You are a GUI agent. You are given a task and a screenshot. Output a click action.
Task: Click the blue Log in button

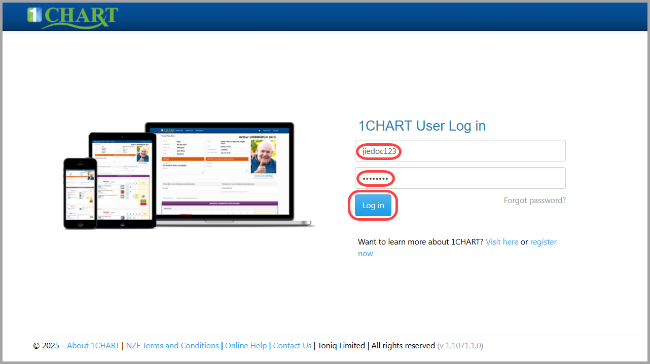coord(373,206)
